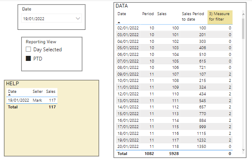Select the 15/01/2022 date cell
252x163 pixels.
coord(128,113)
